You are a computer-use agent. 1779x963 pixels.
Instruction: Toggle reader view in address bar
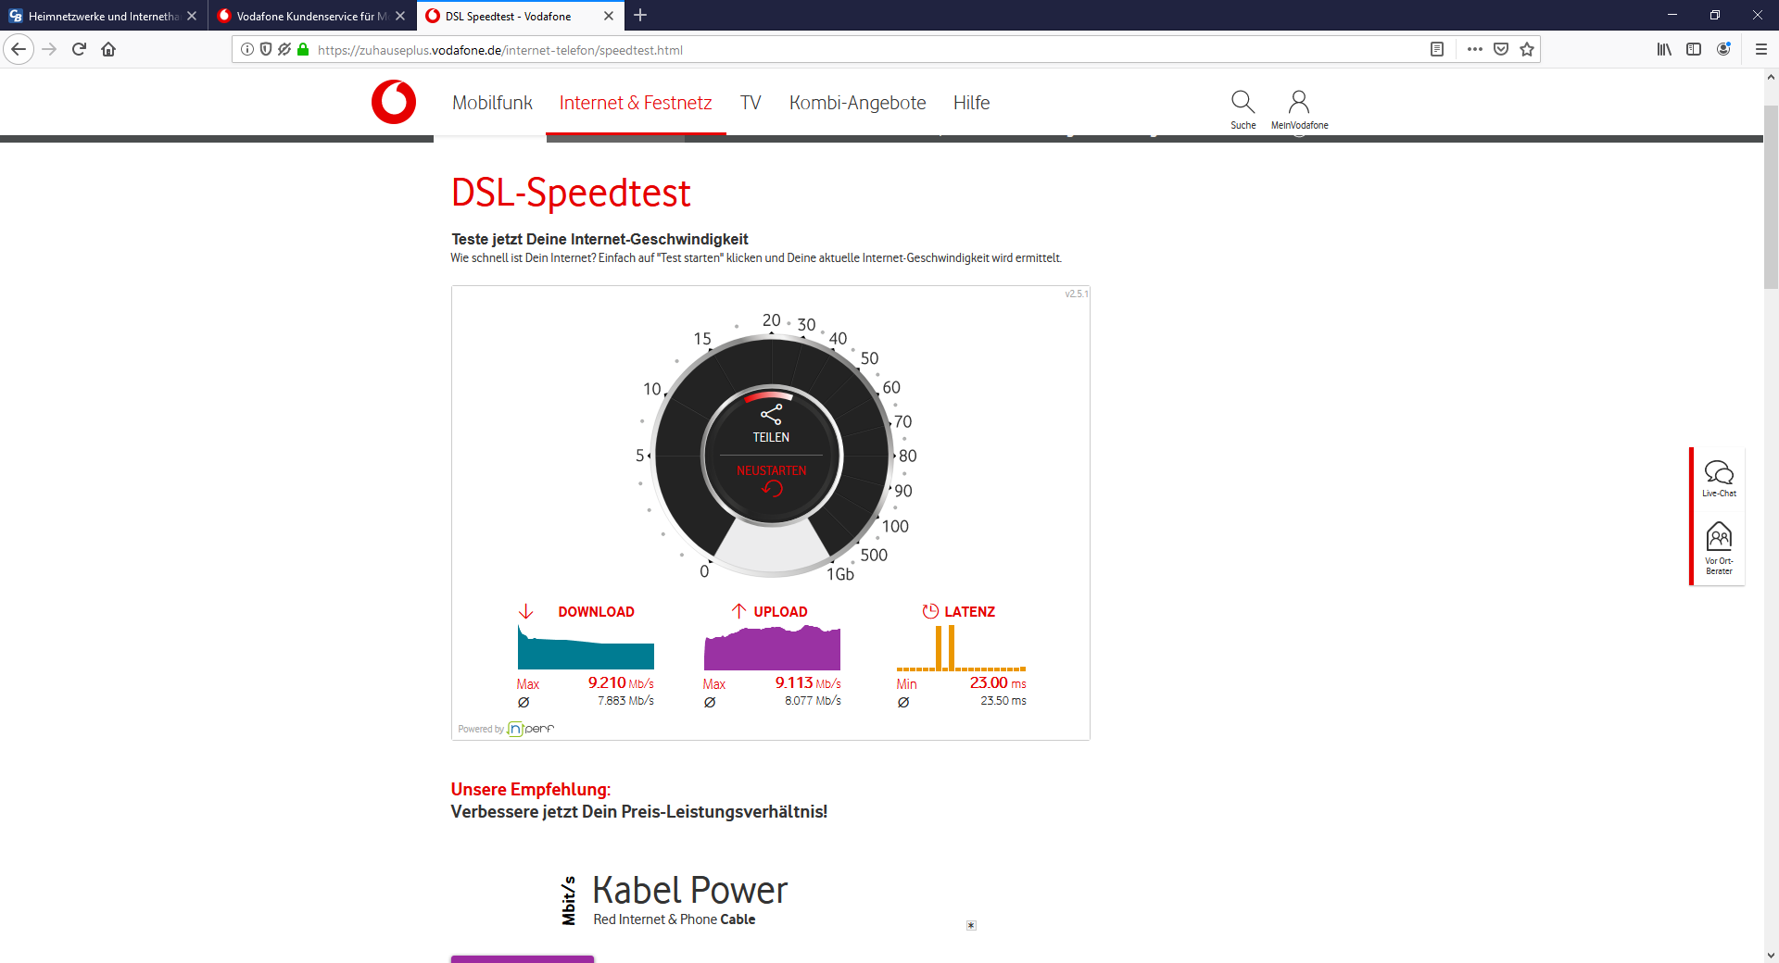pyautogui.click(x=1437, y=49)
